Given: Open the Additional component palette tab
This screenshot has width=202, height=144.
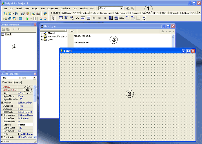Looking at the screenshot, I should pos(66,13).
